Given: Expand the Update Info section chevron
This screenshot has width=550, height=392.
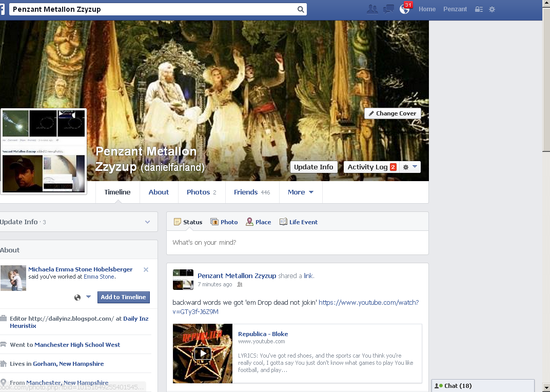Looking at the screenshot, I should (148, 222).
